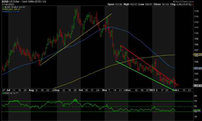Viewport: 202px width, 121px height.
Task: Click the Chg -0.89 (-0.87%) value
Action: (181, 5)
